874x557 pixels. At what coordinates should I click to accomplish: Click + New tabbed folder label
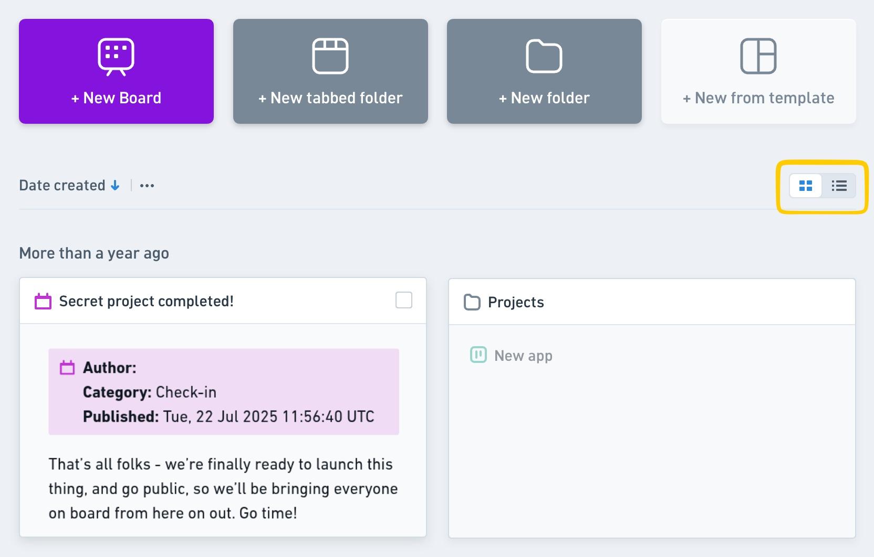click(x=330, y=98)
